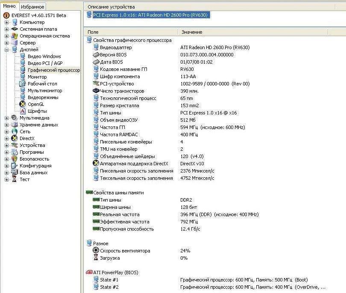Click the База данных database icon
Screen dimensions: 346x293
[x=15, y=173]
